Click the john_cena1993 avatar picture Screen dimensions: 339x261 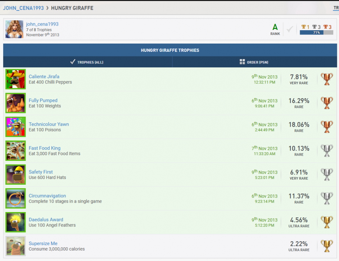(x=14, y=29)
